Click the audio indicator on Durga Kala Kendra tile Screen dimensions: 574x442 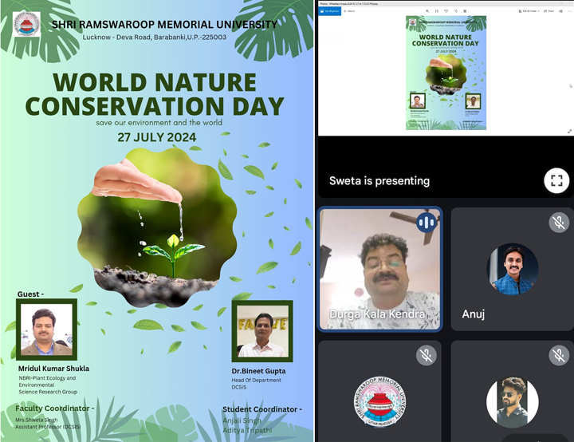427,223
